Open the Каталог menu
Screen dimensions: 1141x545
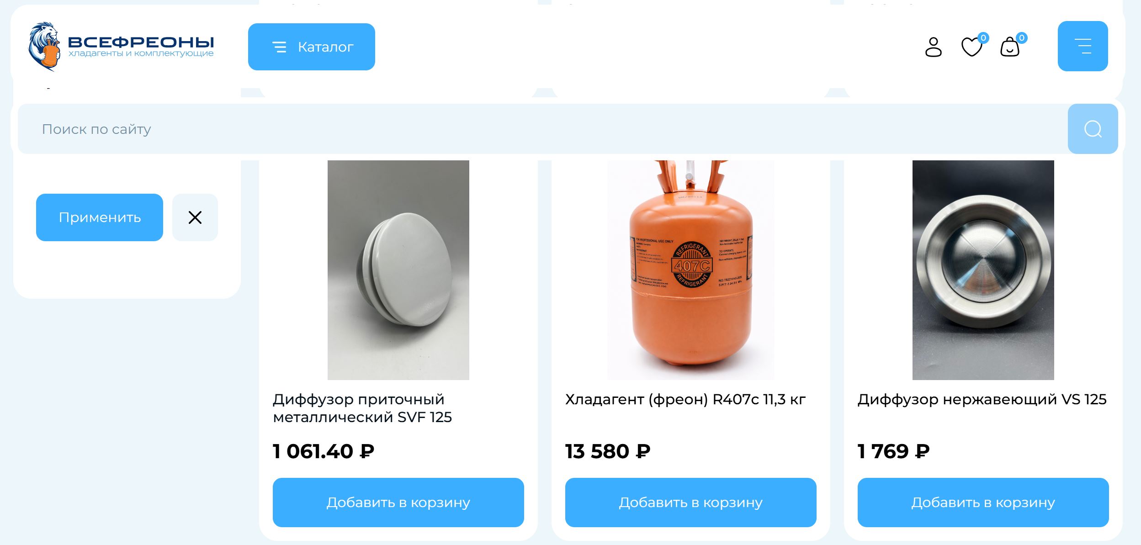(312, 47)
